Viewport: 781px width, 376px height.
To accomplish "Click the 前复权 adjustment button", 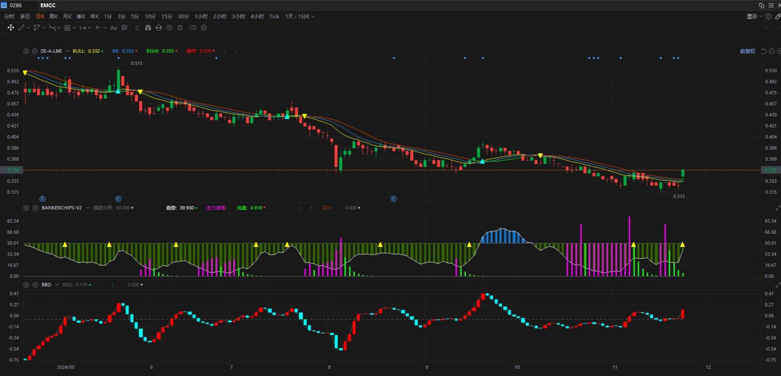I will (x=747, y=51).
